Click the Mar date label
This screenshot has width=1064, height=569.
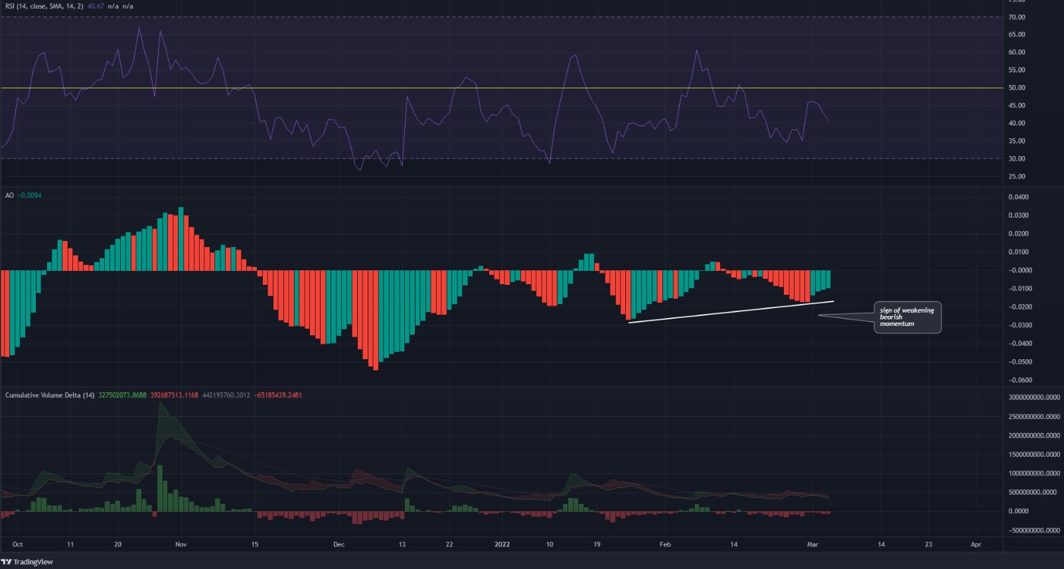point(812,544)
